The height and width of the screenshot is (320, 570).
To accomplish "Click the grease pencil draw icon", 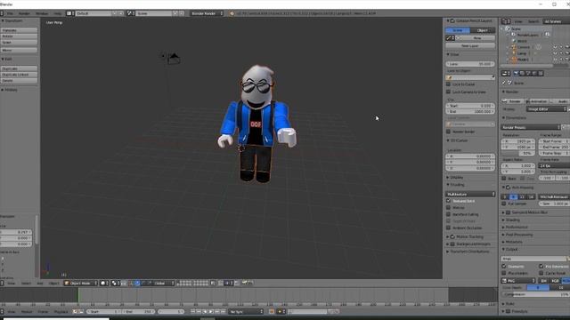I will (449, 38).
